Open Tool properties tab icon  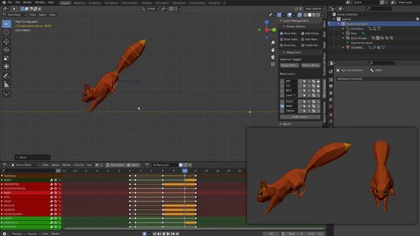331,71
